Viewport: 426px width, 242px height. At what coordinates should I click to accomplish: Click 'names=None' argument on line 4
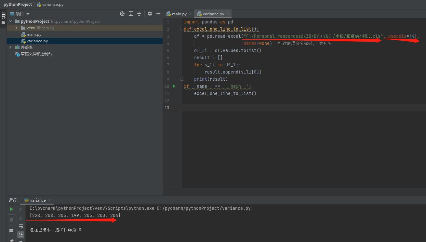pos(257,43)
